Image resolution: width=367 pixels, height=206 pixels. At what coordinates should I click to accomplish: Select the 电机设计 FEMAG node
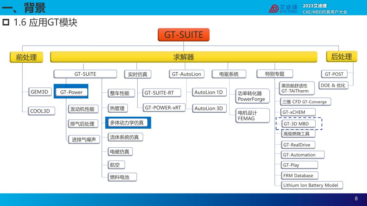tap(252, 115)
